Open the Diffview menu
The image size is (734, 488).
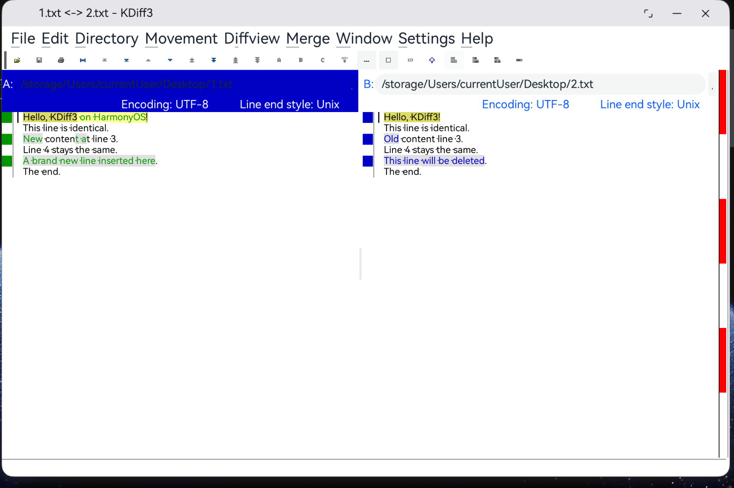[x=252, y=39]
